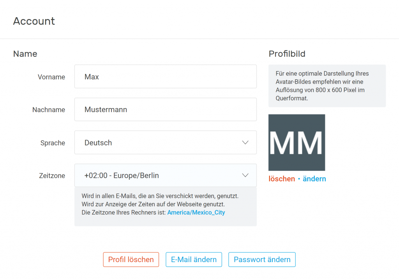The width and height of the screenshot is (399, 280).
Task: Change profile picture via ändern link
Action: click(x=314, y=179)
